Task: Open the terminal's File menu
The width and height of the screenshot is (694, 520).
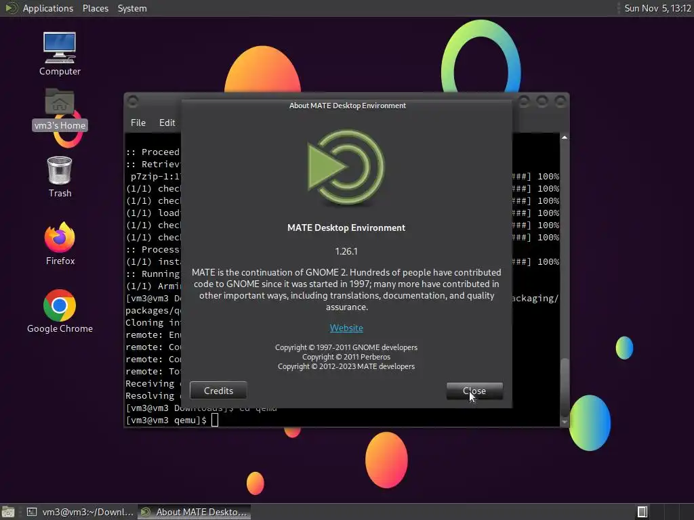Action: point(138,123)
